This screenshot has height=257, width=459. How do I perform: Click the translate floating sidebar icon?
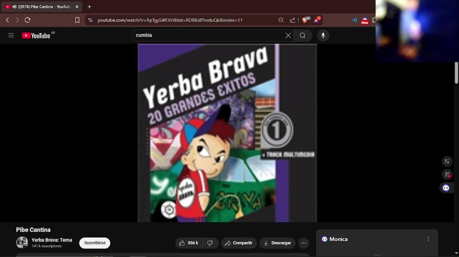point(447,161)
